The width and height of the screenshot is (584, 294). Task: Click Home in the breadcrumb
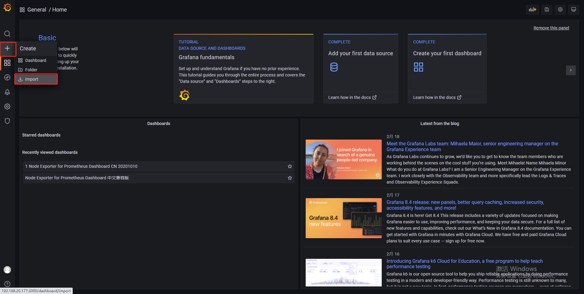tap(60, 10)
